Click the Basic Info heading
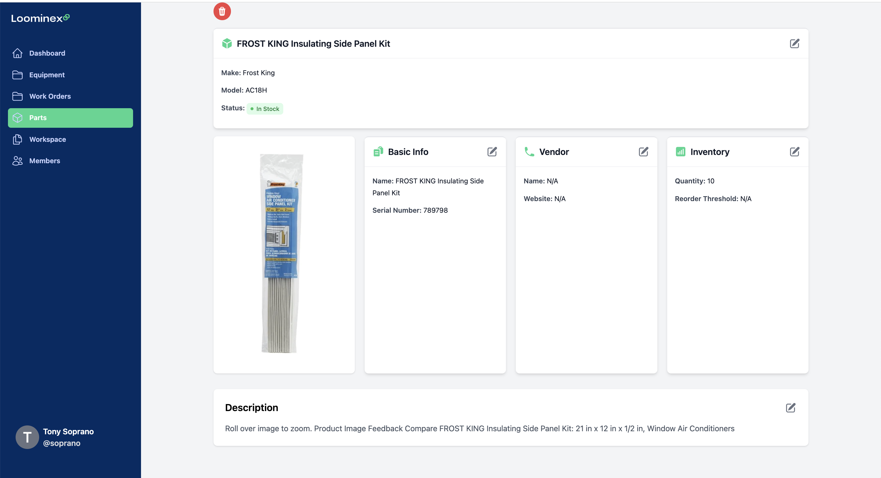Image resolution: width=881 pixels, height=478 pixels. (408, 152)
